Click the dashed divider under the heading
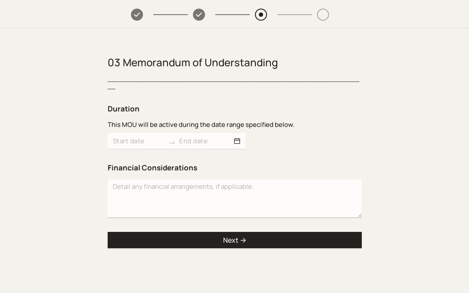The width and height of the screenshot is (469, 293). pos(233,81)
